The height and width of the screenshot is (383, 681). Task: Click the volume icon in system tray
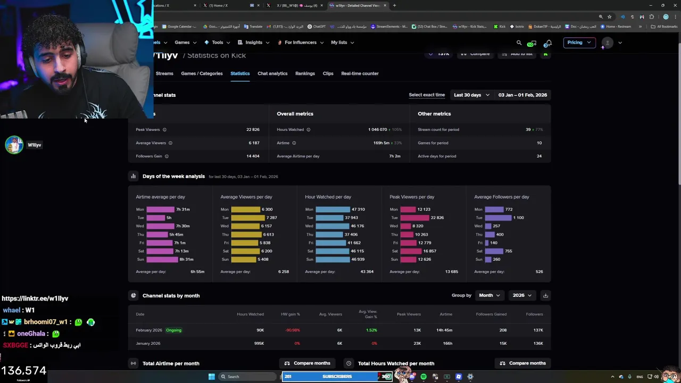(x=656, y=377)
